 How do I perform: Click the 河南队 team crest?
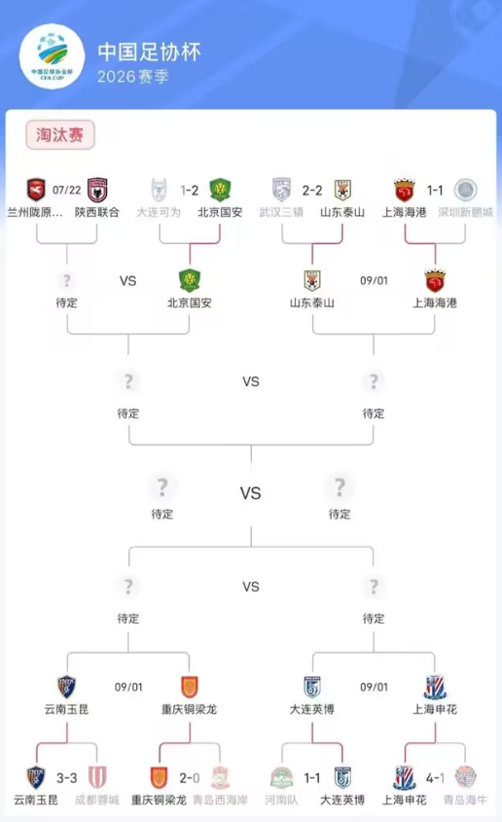tap(281, 778)
